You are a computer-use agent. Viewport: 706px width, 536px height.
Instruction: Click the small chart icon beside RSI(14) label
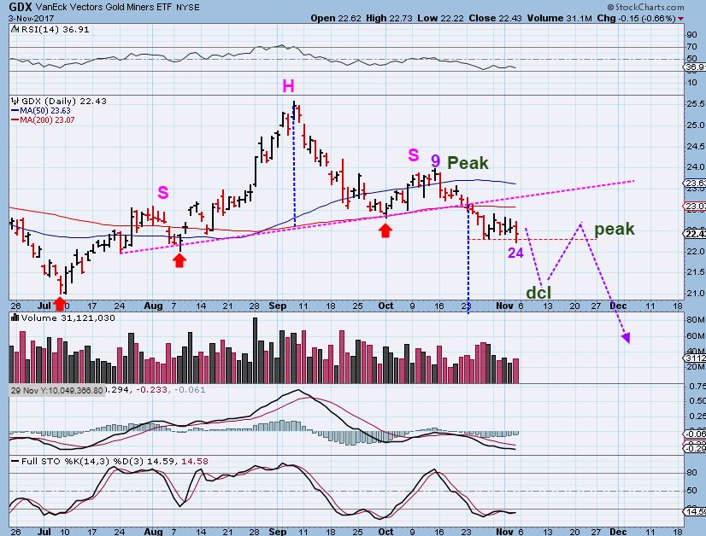(x=15, y=30)
